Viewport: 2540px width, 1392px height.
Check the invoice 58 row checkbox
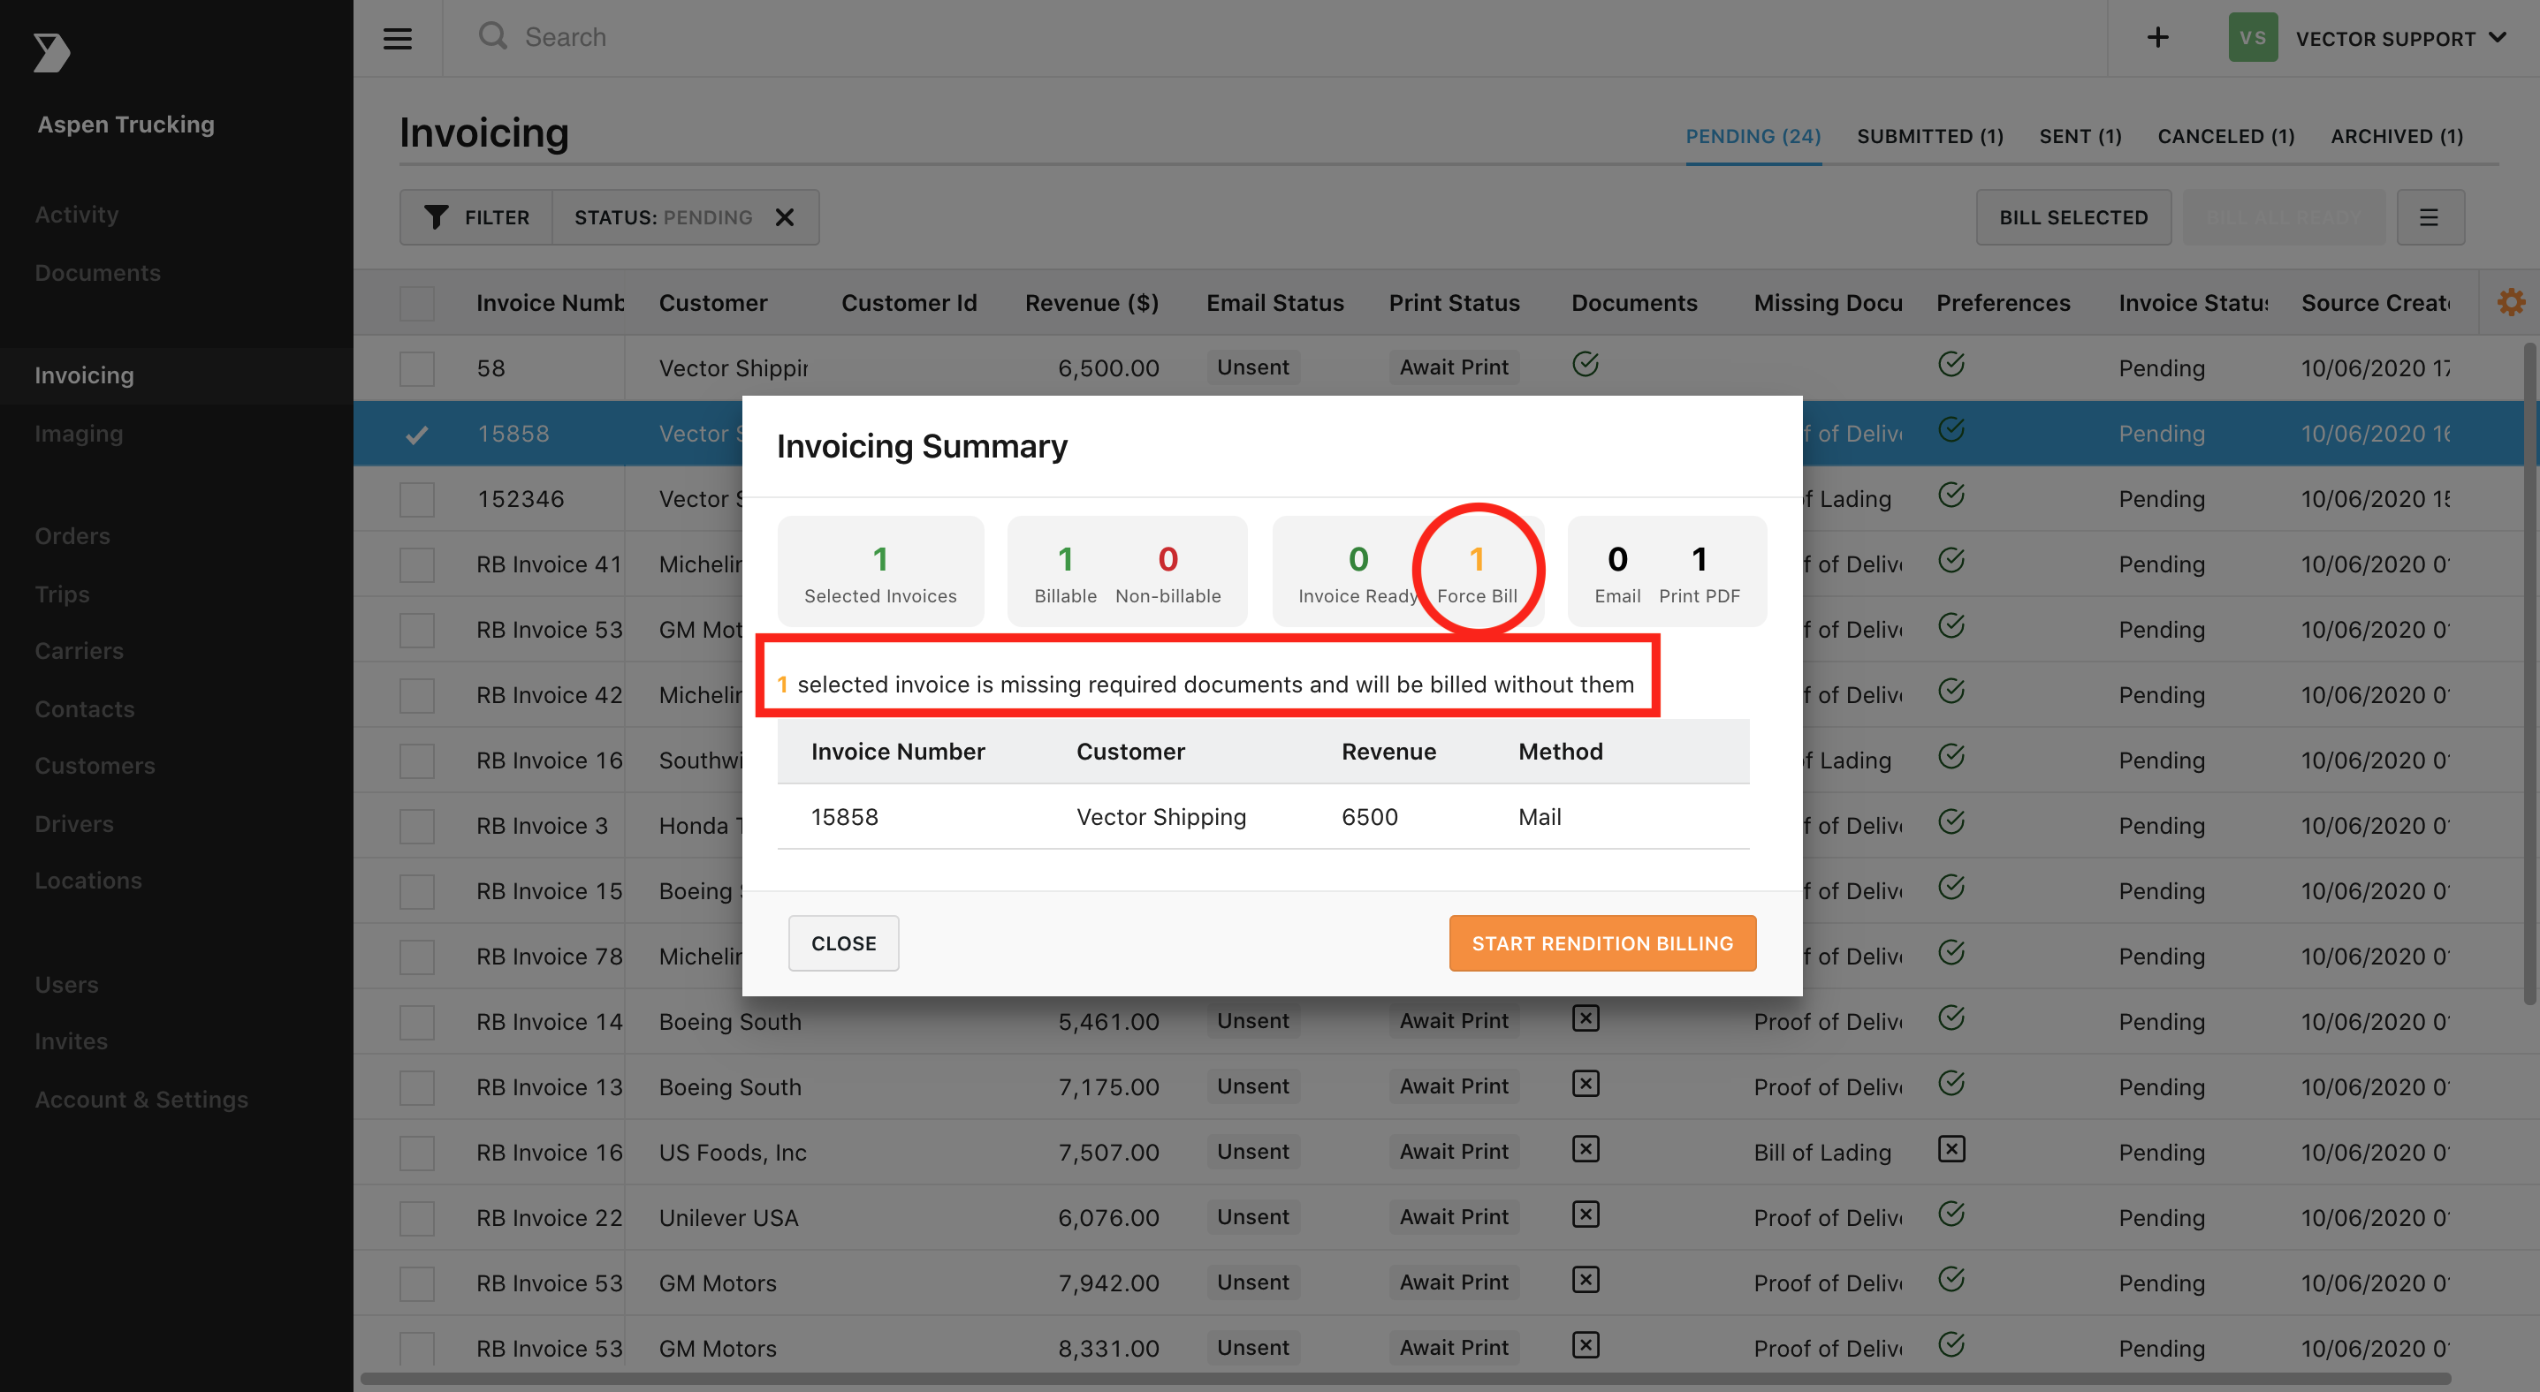pos(416,368)
